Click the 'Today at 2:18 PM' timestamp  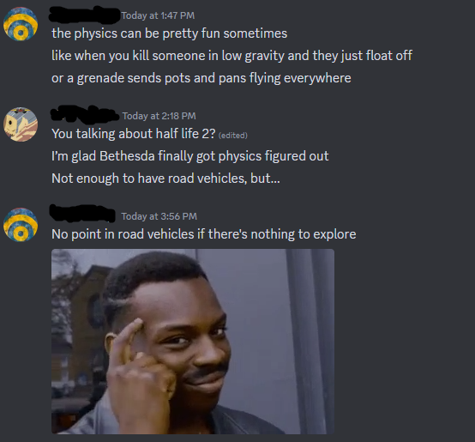click(x=159, y=116)
